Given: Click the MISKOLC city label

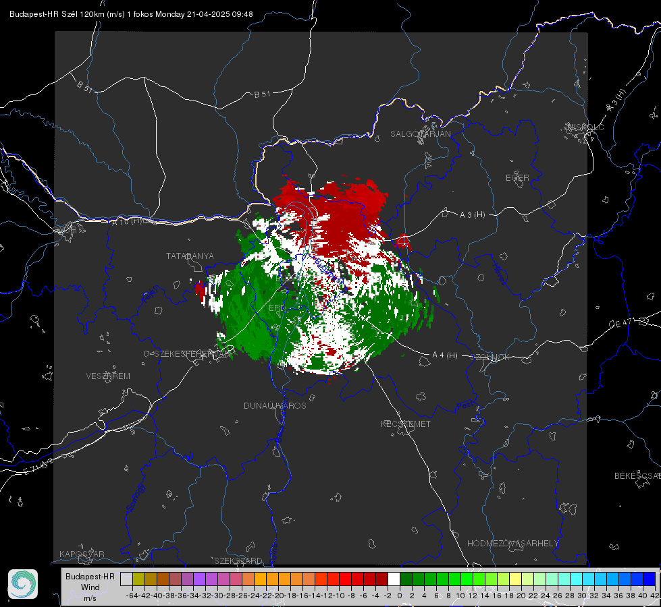Looking at the screenshot, I should click(585, 127).
